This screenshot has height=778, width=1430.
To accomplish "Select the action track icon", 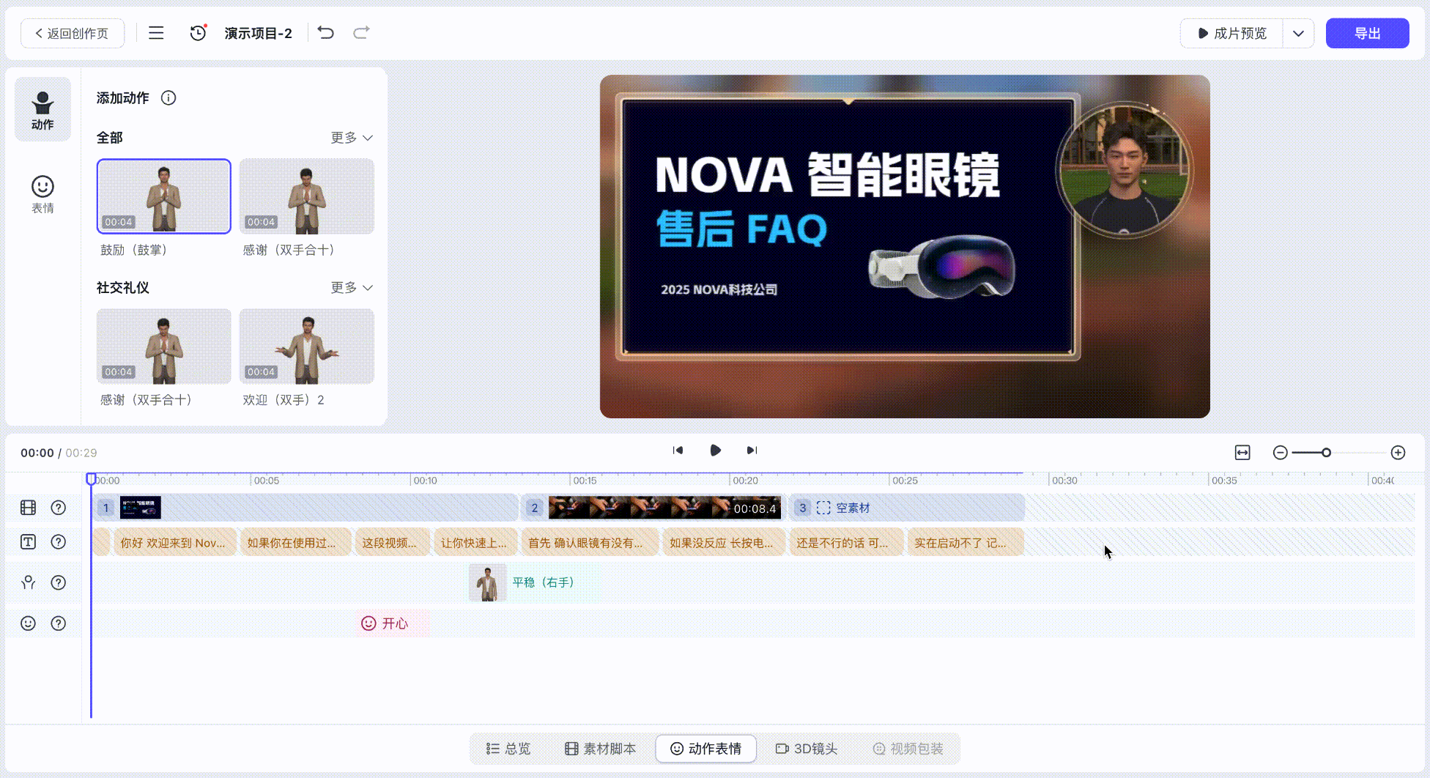I will click(x=28, y=582).
